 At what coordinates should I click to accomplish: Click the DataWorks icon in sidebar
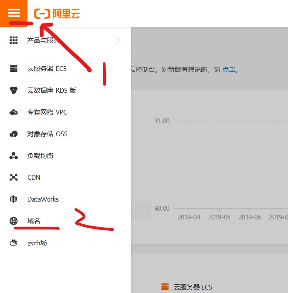(x=14, y=199)
